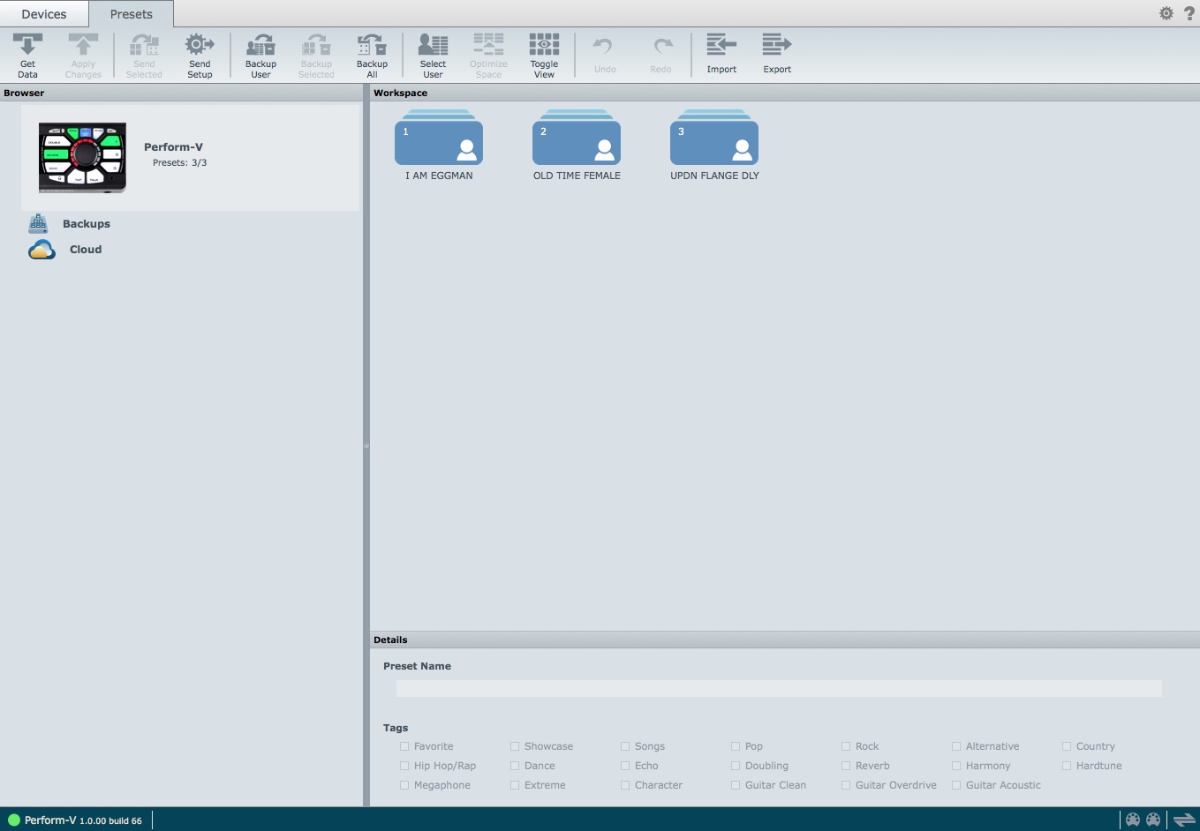Click the Preset Name input field

778,688
